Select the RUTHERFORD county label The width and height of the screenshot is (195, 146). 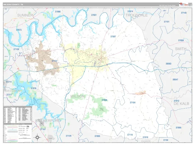tap(48, 120)
